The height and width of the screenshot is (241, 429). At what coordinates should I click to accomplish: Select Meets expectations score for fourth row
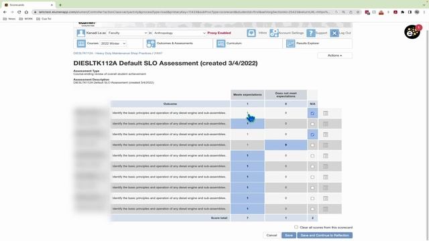(247, 145)
